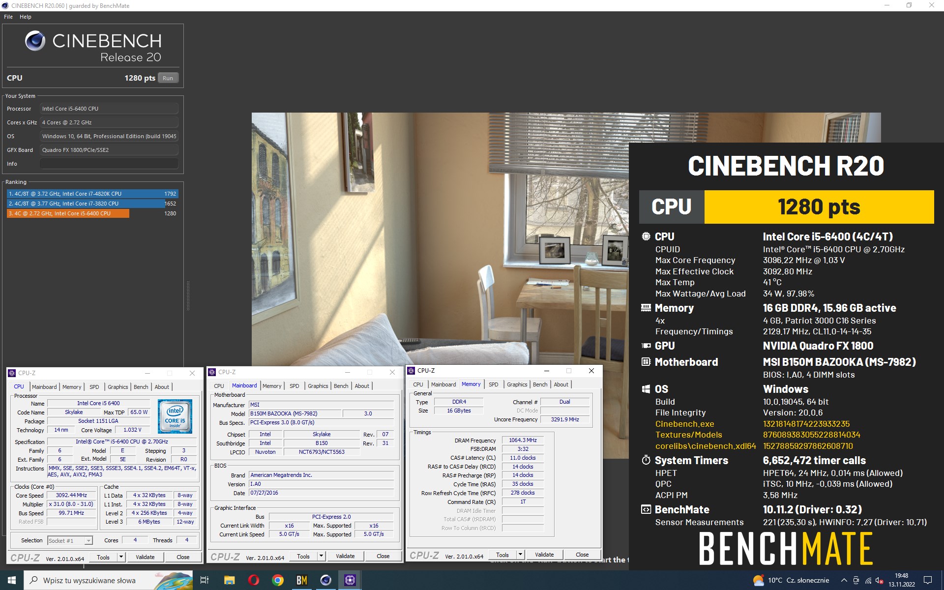The image size is (944, 590).
Task: Open the network status tray icon
Action: (x=868, y=581)
